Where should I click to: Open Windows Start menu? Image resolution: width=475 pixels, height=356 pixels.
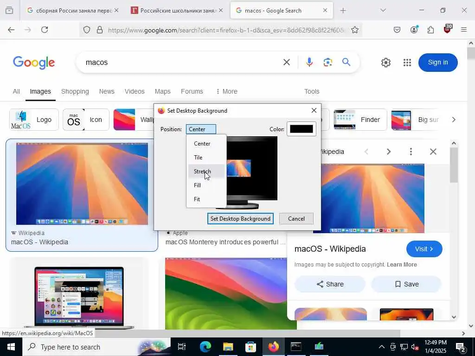(11, 347)
